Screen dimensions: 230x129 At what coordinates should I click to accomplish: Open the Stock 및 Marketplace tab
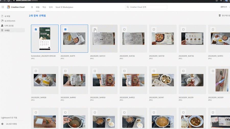(x=64, y=7)
